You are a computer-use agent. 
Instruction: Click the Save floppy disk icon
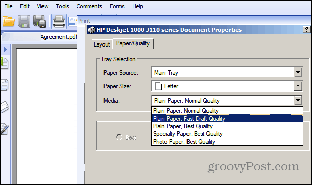[x=24, y=21]
